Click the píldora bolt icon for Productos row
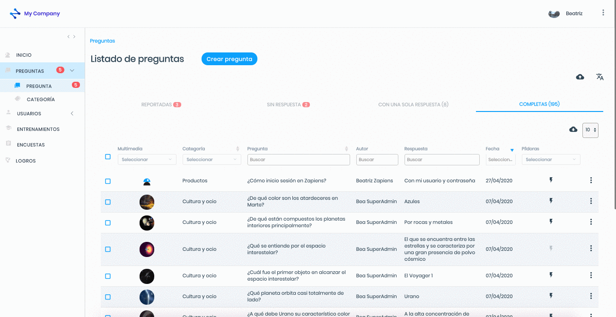This screenshot has width=616, height=317. 551,180
